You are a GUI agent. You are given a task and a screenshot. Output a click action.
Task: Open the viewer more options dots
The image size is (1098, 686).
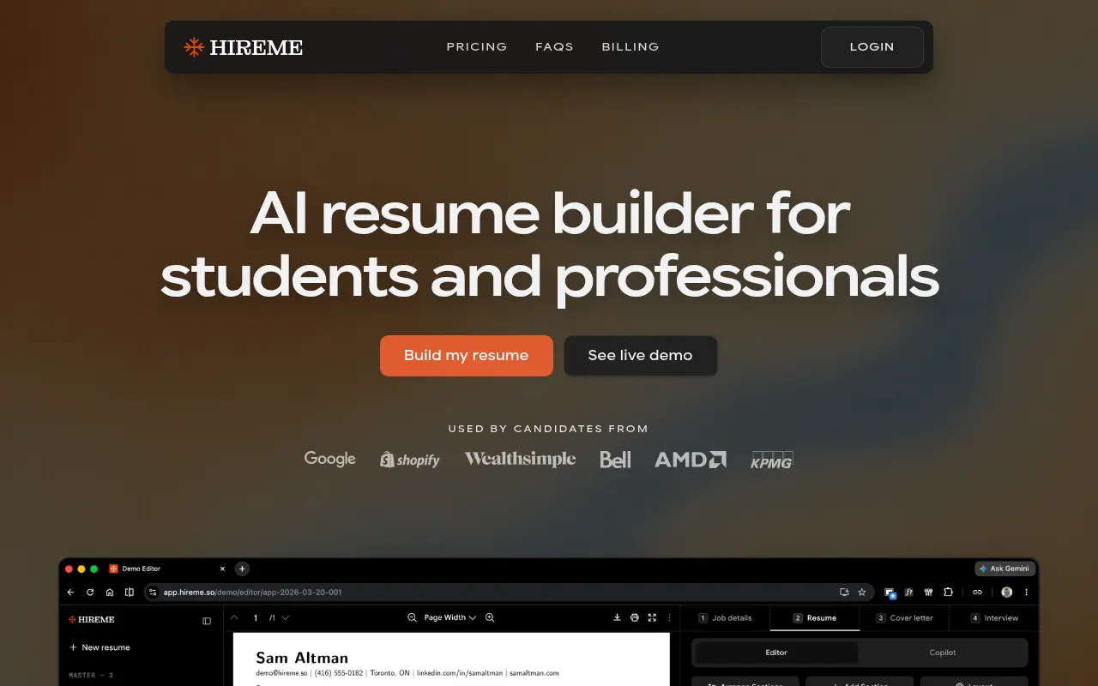pos(670,617)
